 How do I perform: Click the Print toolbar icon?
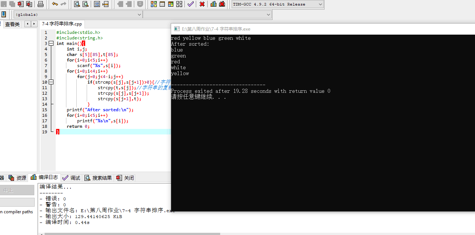pyautogui.click(x=41, y=4)
